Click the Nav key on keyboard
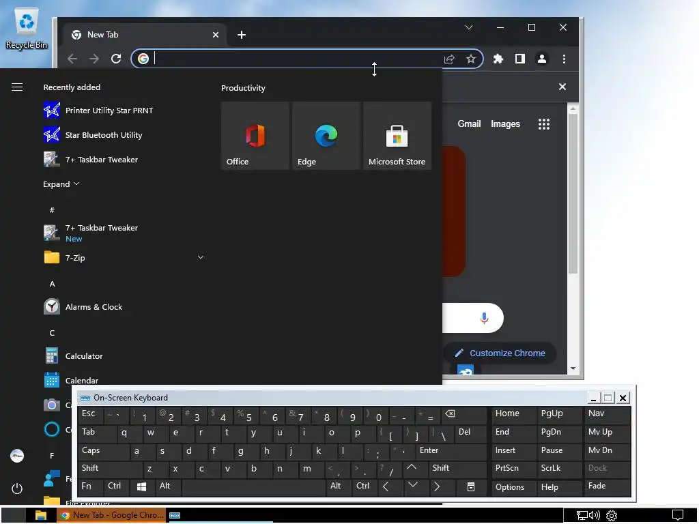The width and height of the screenshot is (699, 524). [x=607, y=415]
